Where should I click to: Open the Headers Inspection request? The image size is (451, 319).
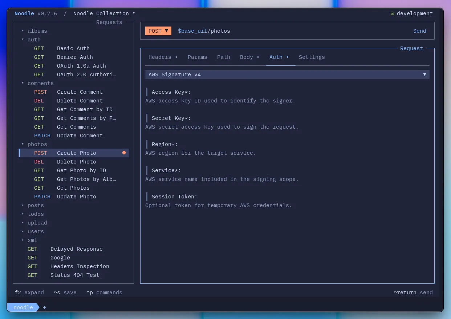click(73, 266)
